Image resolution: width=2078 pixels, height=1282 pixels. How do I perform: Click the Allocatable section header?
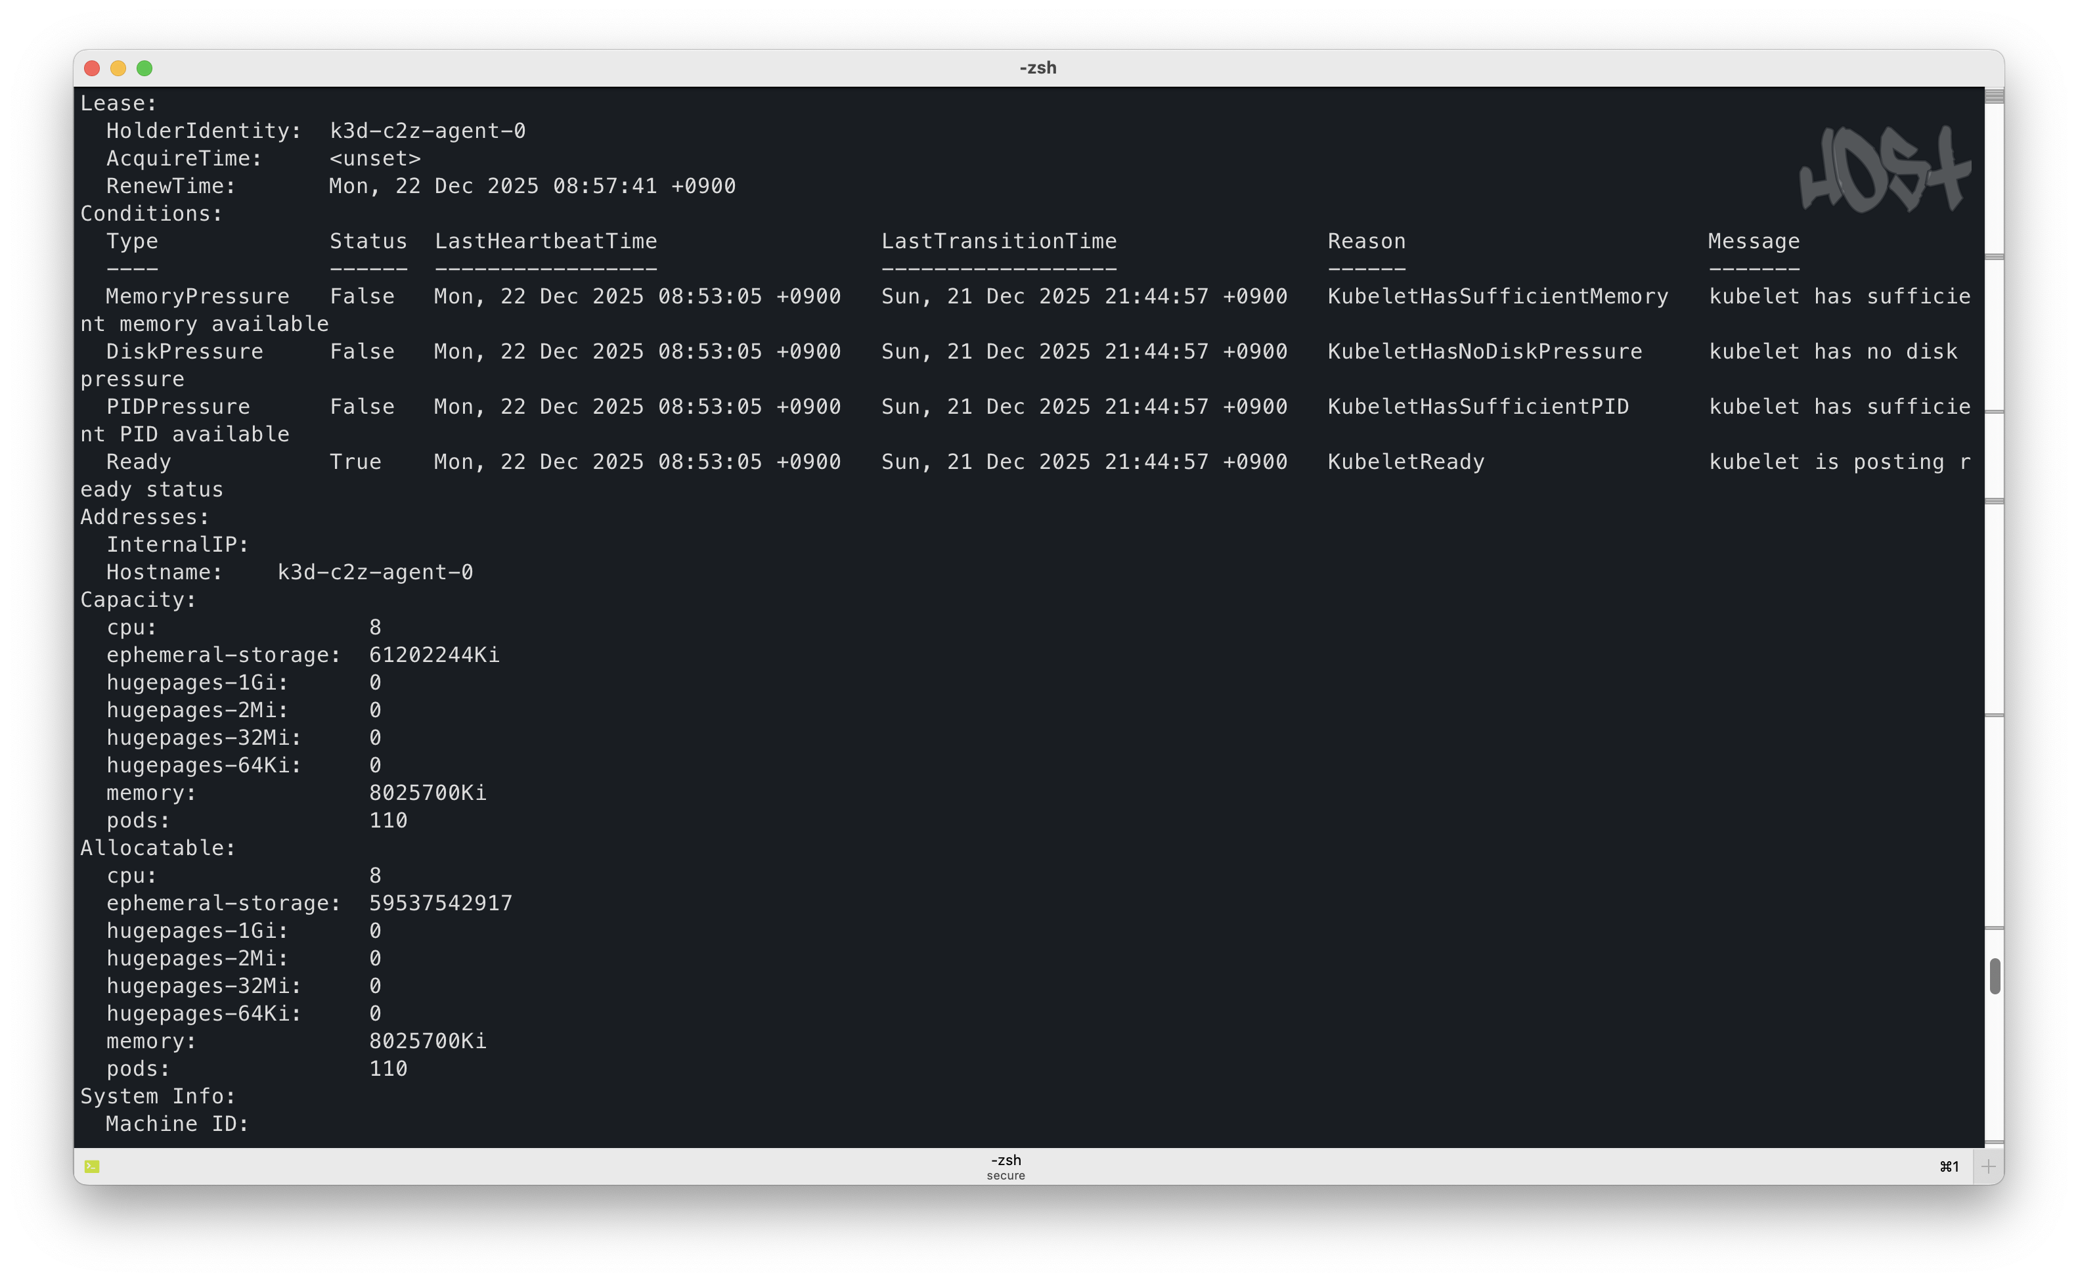pos(158,847)
